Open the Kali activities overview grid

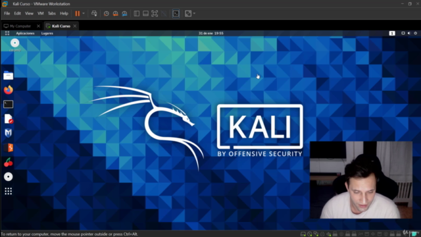tap(7, 34)
